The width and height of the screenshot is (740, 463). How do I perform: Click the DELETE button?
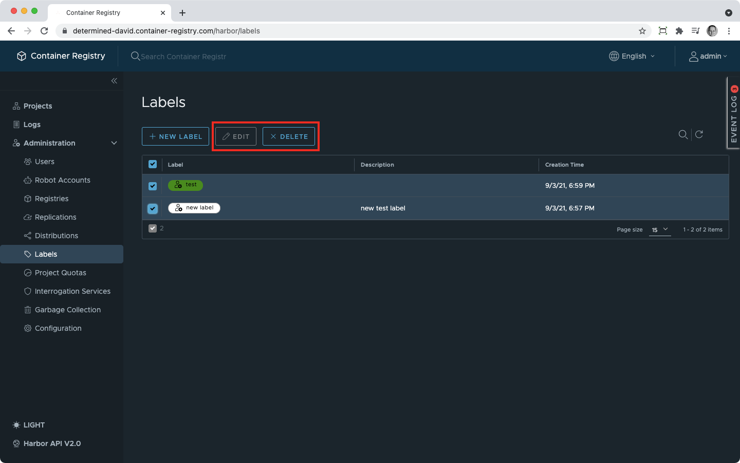(x=289, y=136)
